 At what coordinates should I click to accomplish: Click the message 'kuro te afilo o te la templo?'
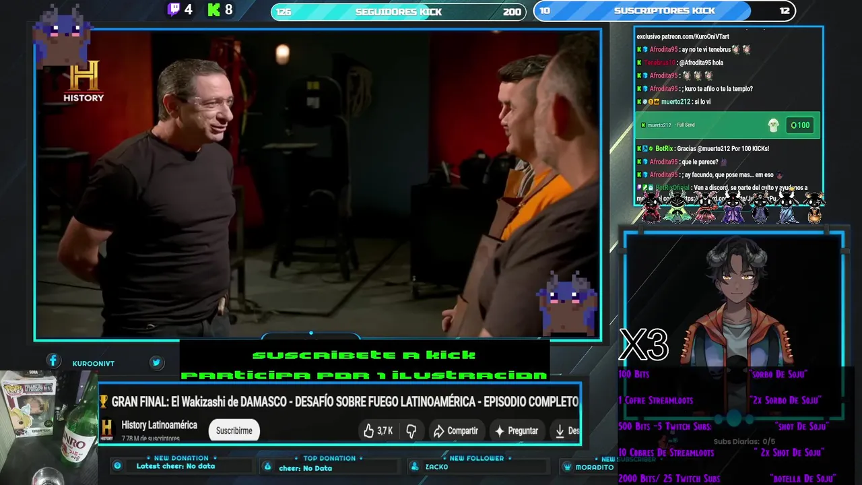click(x=717, y=89)
